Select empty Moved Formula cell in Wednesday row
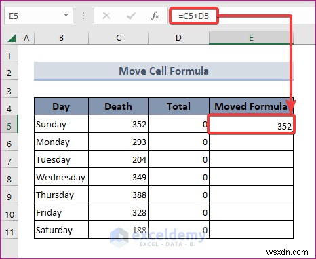 [251, 177]
